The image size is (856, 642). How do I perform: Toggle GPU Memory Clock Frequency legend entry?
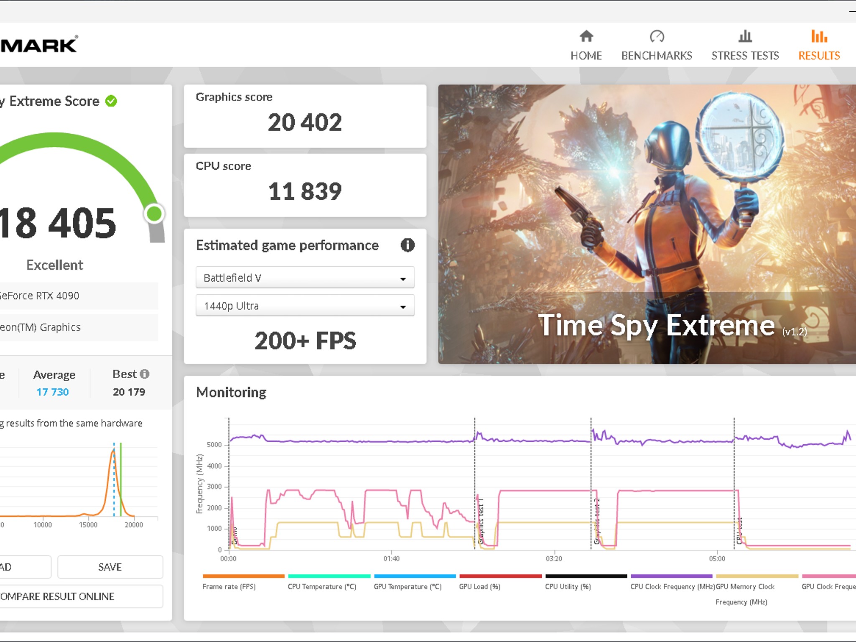(757, 590)
